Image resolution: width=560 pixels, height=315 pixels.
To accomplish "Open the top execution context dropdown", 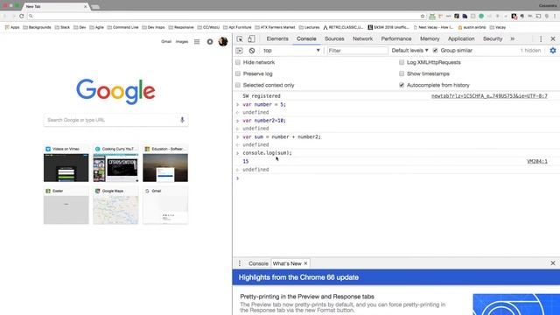I will coord(291,51).
